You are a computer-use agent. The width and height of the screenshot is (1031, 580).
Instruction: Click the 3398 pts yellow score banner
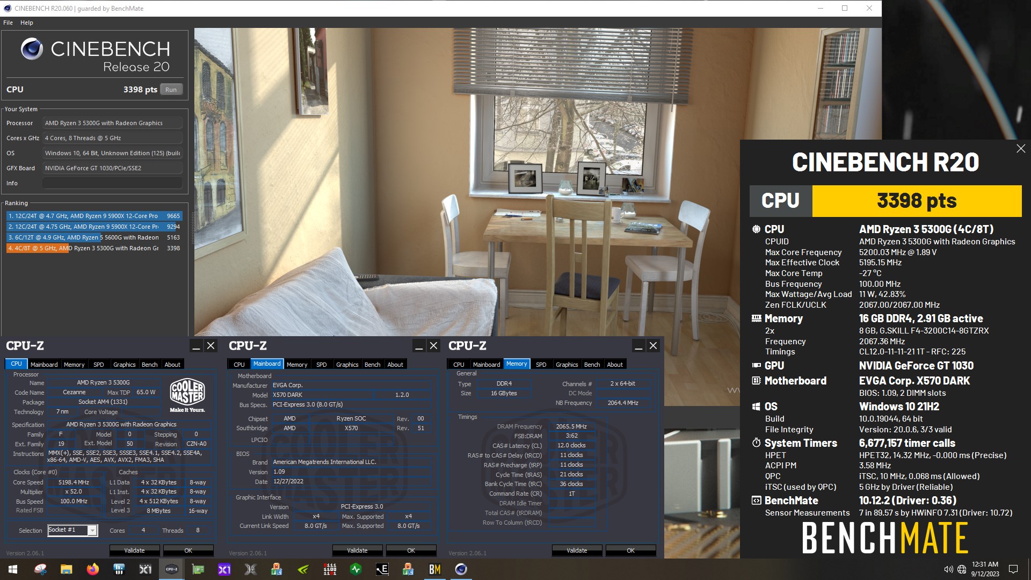917,201
